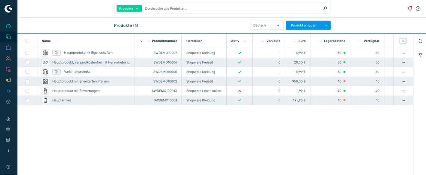Screen dimensions: 426x175
Task: Click the Produkt anlegen button
Action: (303, 25)
